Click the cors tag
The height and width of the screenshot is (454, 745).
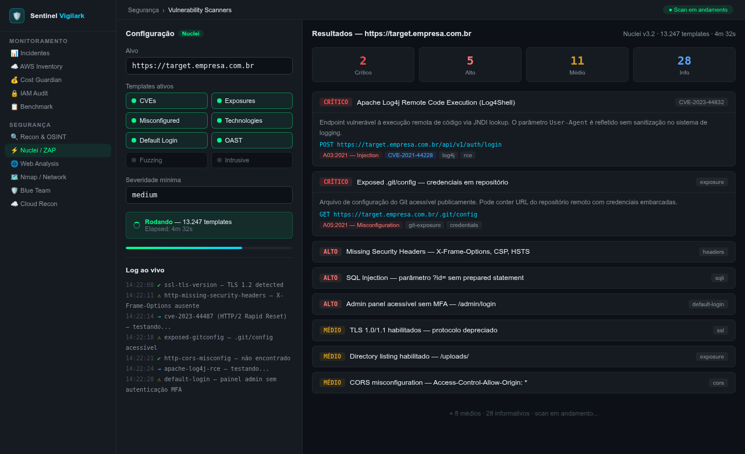(x=719, y=383)
